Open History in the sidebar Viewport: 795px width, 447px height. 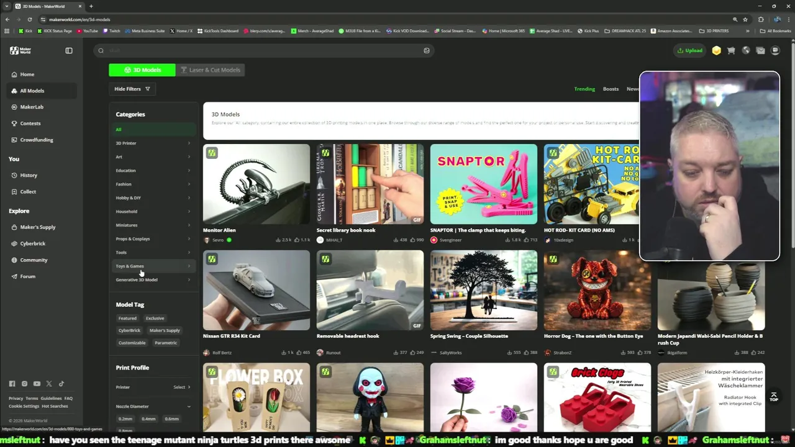pyautogui.click(x=41, y=176)
